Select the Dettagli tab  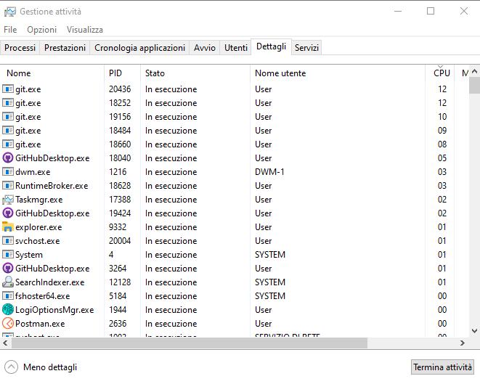coord(271,46)
